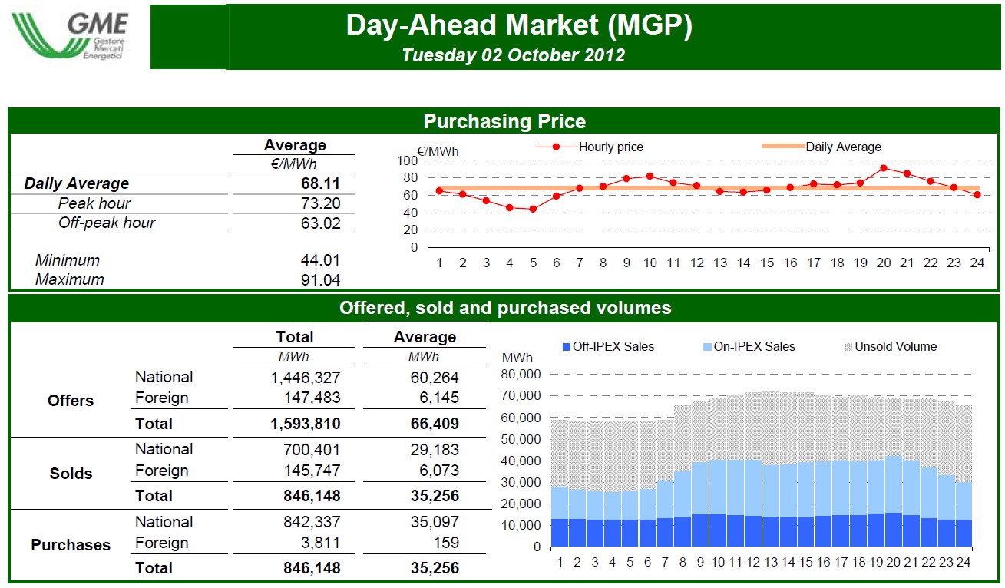This screenshot has height=588, width=1005.
Task: Select the Minimum row label
Action: 68,261
